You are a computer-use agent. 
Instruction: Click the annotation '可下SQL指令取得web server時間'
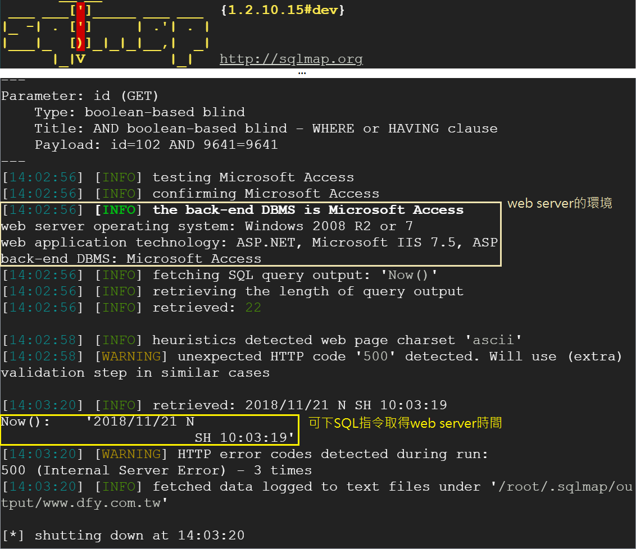(x=405, y=423)
